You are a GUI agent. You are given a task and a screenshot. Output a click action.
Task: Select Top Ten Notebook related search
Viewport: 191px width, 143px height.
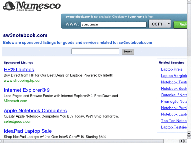click(174, 121)
